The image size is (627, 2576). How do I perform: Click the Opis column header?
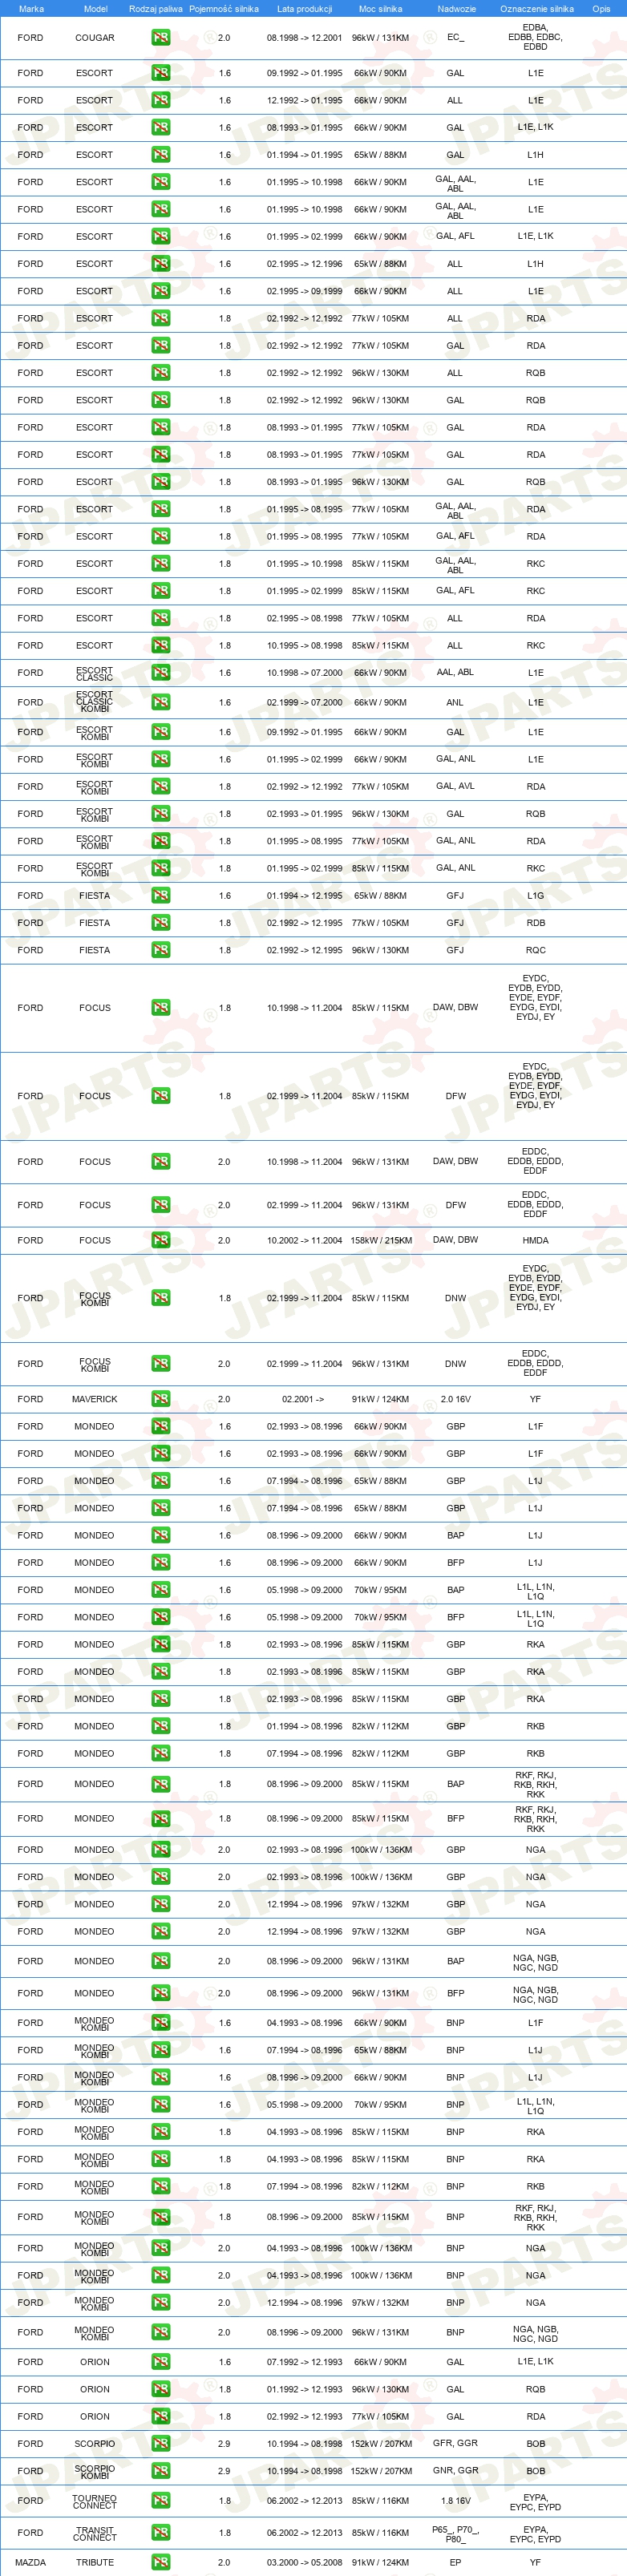(x=601, y=9)
